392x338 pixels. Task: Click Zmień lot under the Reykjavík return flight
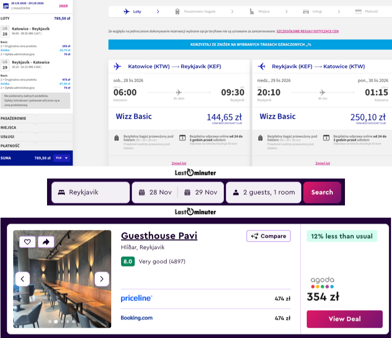point(322,163)
